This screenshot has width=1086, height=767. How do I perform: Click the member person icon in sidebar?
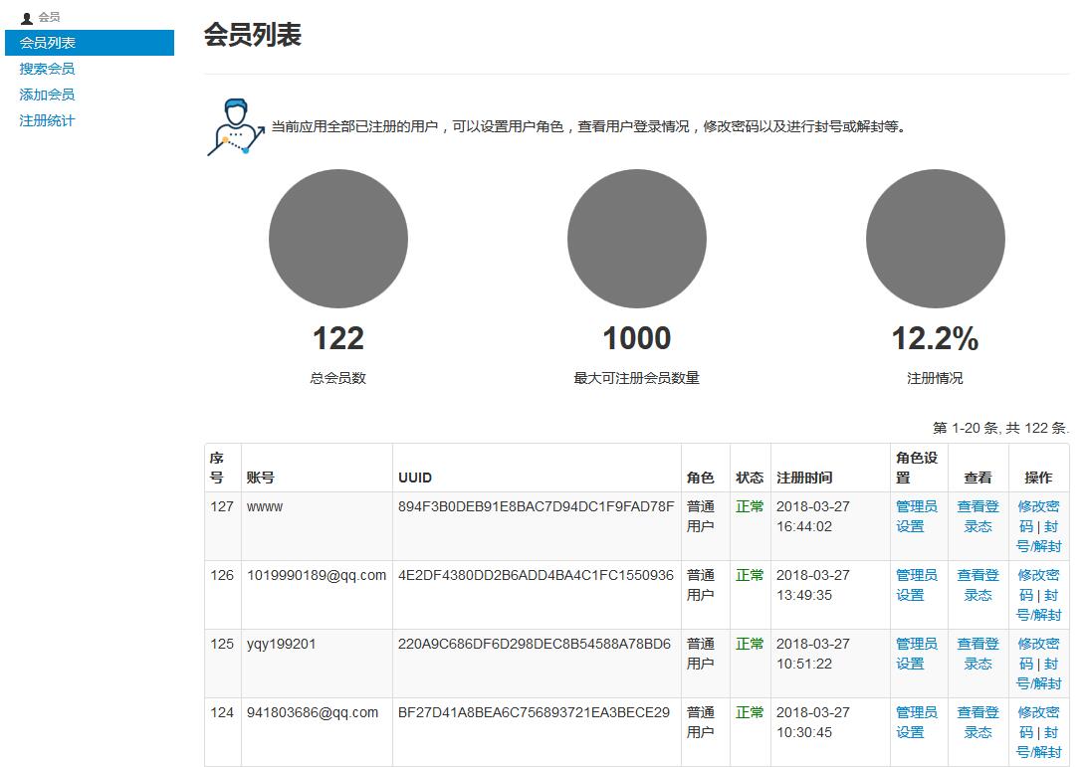click(27, 18)
